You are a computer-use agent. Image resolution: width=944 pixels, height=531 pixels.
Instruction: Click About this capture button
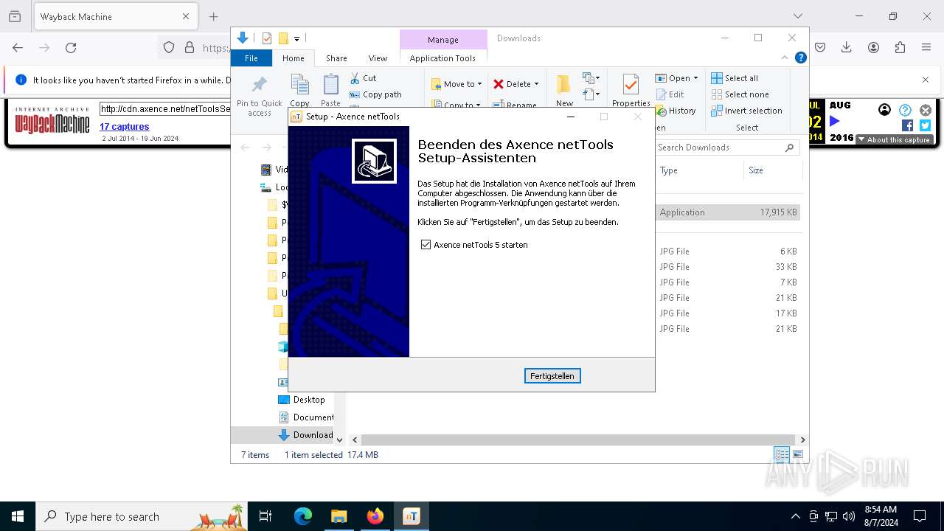pyautogui.click(x=894, y=139)
